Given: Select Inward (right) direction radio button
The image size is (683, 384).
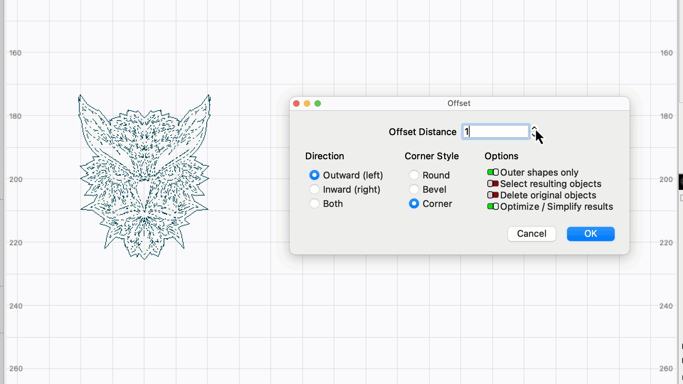Looking at the screenshot, I should pos(314,189).
